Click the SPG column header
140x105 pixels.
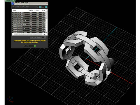pyautogui.click(x=43, y=10)
